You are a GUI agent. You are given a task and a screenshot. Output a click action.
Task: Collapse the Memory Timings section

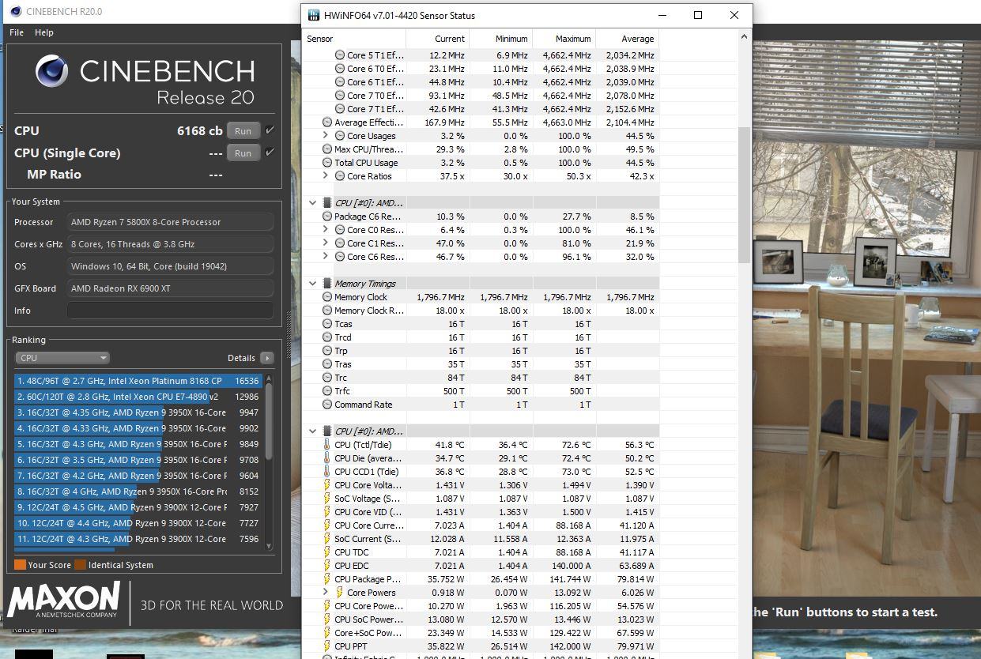pyautogui.click(x=312, y=284)
